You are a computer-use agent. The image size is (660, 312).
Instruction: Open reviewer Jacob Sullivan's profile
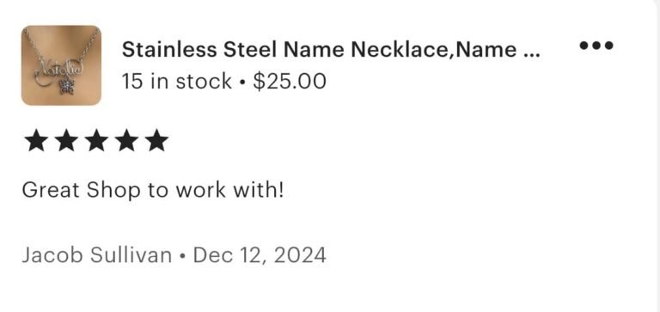point(97,255)
